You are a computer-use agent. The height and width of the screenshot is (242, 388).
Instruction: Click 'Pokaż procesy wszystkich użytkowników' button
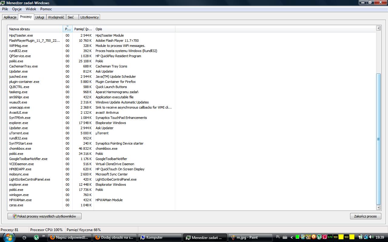click(x=45, y=216)
